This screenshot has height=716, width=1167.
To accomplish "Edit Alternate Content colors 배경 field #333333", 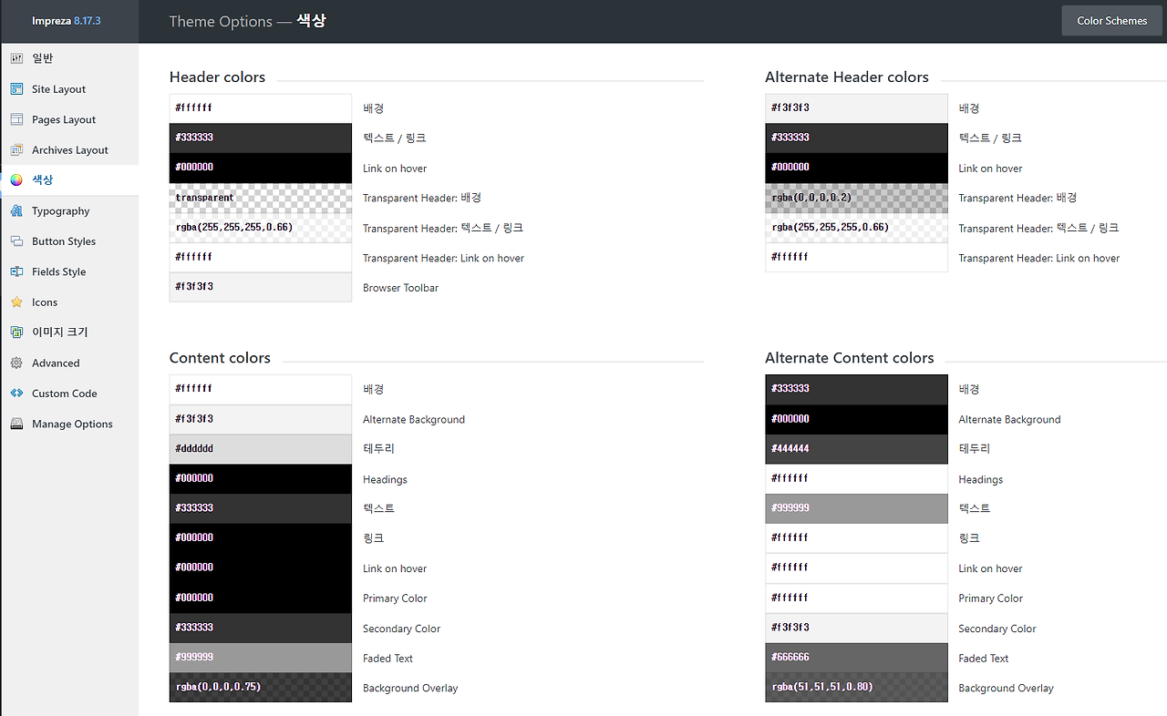I will pos(856,389).
